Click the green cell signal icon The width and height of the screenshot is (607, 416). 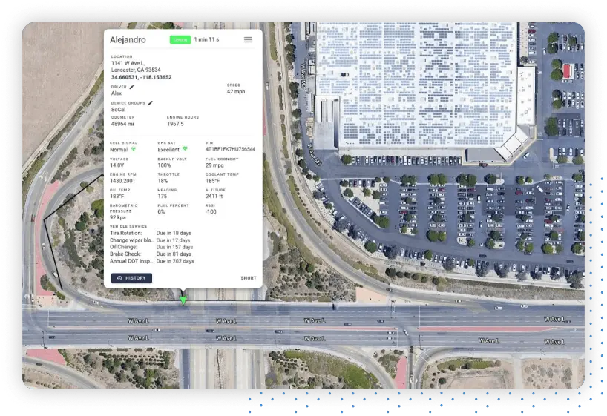tap(134, 149)
